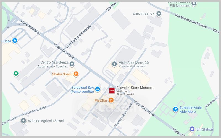Image resolution: width=221 pixels, height=138 pixels.
Task: Open the F.lli Saponaro nautical center pin
Action: 194,4
